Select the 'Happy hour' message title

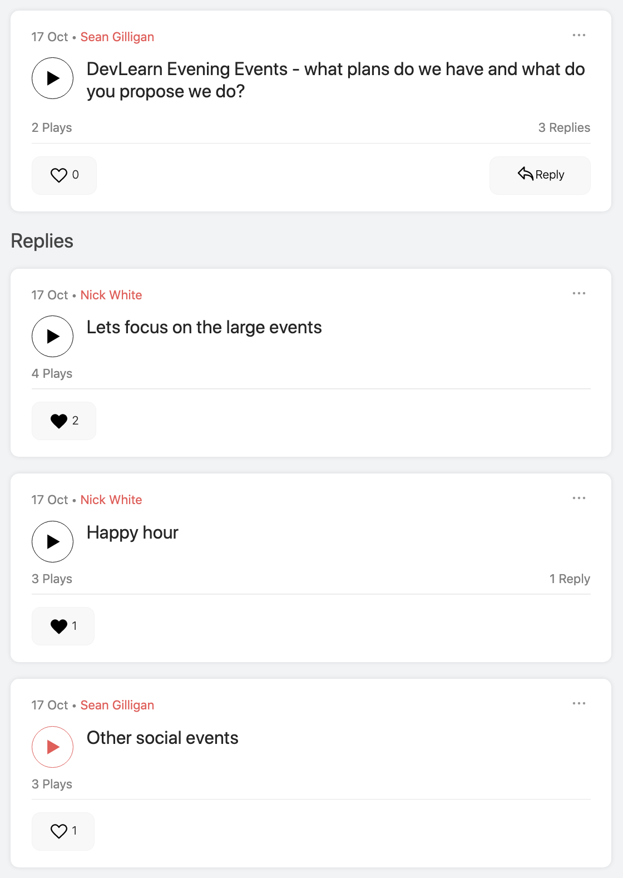[132, 532]
